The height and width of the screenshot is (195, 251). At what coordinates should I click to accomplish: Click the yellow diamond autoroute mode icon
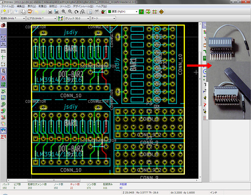(x=162, y=12)
